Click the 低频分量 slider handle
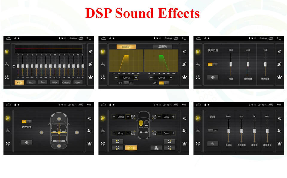The image size is (287, 178). (248, 64)
